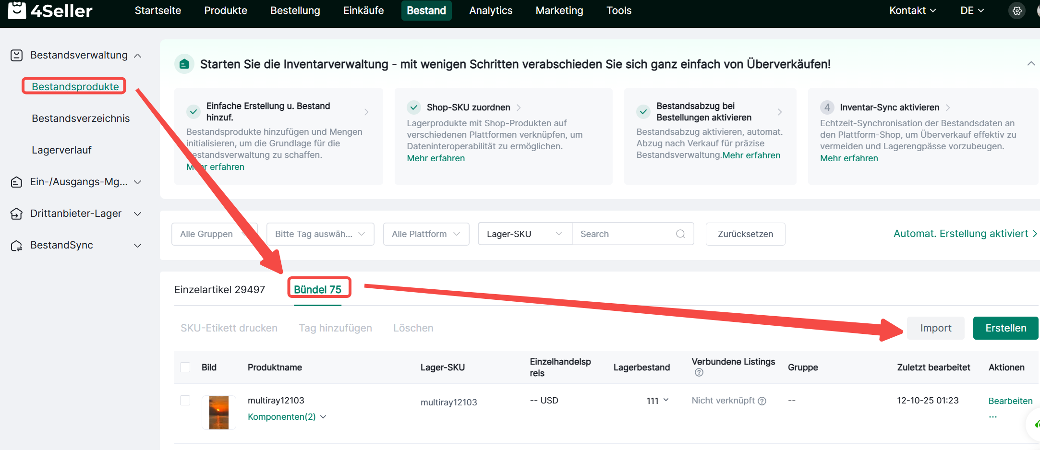Screen dimensions: 1040x450
Task: Check the multiray12103 row checkbox
Action: (185, 401)
